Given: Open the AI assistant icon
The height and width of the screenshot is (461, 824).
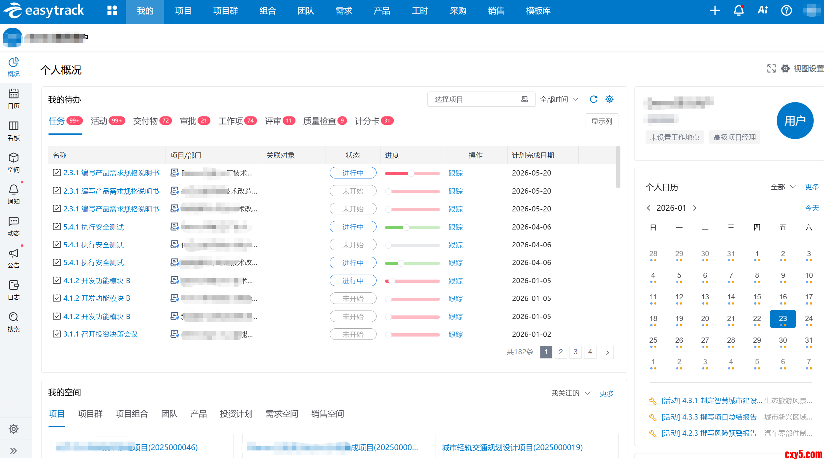Looking at the screenshot, I should tap(763, 11).
